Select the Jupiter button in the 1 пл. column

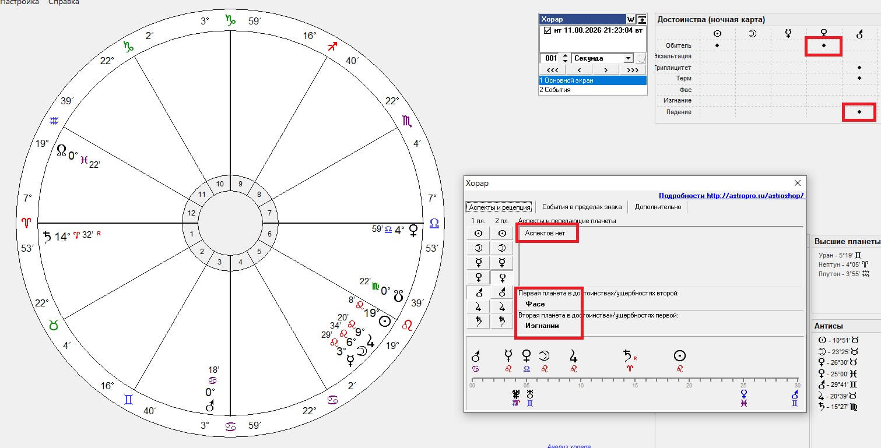(x=478, y=306)
